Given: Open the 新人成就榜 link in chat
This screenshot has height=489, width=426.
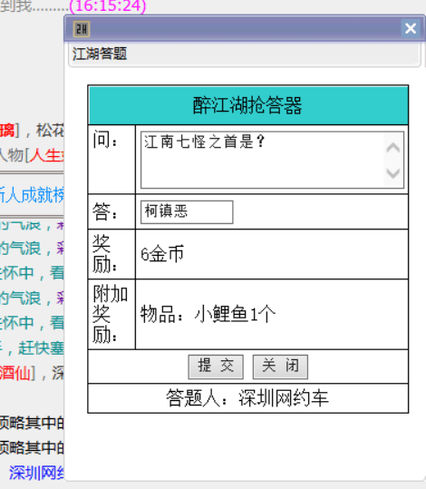Looking at the screenshot, I should click(32, 195).
